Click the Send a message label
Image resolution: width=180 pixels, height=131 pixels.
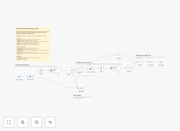pyautogui.click(x=161, y=65)
